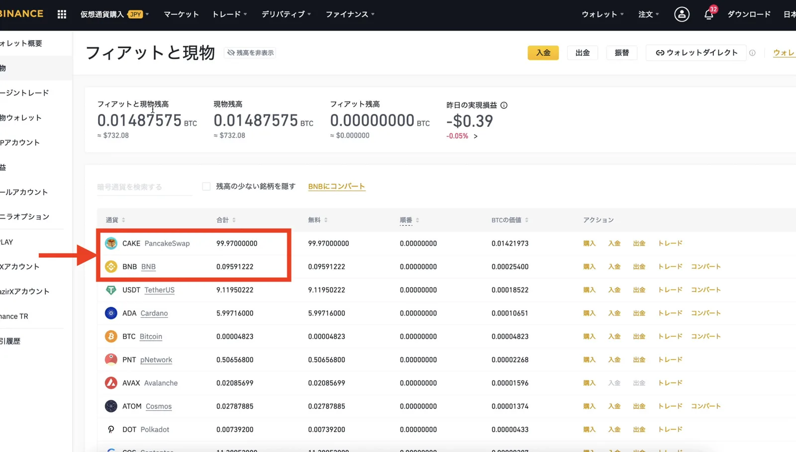
Task: Click the Binance logo
Action: 21,14
